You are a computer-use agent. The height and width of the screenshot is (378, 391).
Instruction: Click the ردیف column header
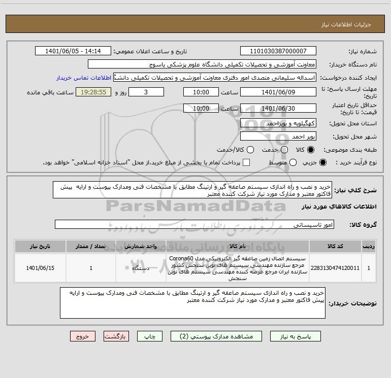point(369,246)
